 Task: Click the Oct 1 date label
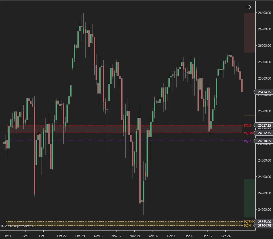click(7, 236)
